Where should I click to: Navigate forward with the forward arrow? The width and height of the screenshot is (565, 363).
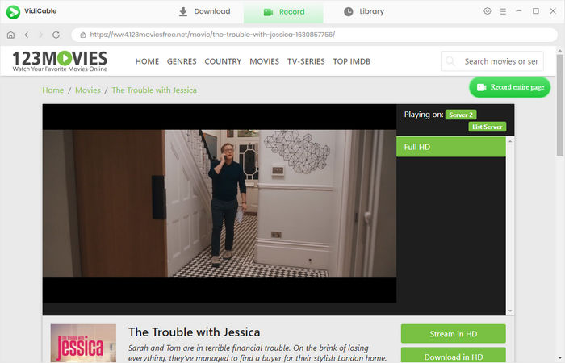[40, 35]
